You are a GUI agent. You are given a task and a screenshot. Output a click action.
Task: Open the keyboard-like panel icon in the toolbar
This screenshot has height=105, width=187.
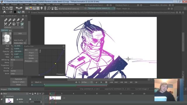coord(27,8)
